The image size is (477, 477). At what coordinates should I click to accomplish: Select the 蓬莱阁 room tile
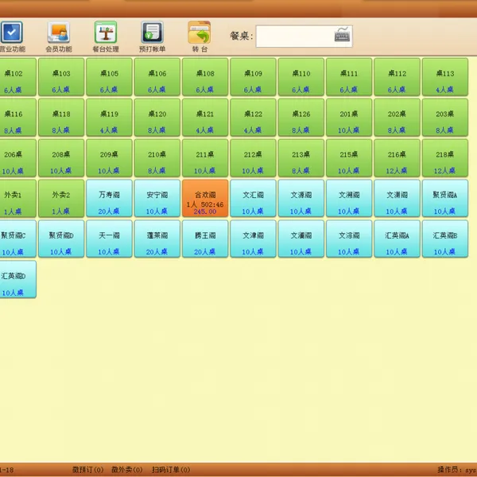157,238
